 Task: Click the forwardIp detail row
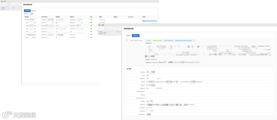pyautogui.click(x=199, y=111)
